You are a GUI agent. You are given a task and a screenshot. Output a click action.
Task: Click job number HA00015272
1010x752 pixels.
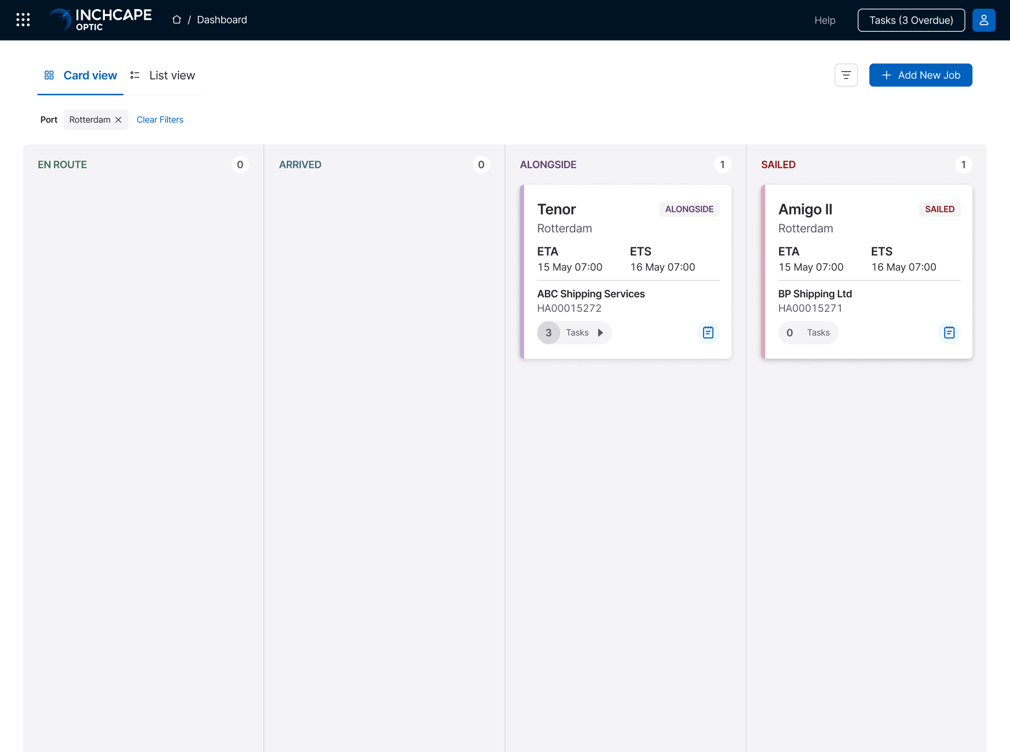tap(569, 308)
